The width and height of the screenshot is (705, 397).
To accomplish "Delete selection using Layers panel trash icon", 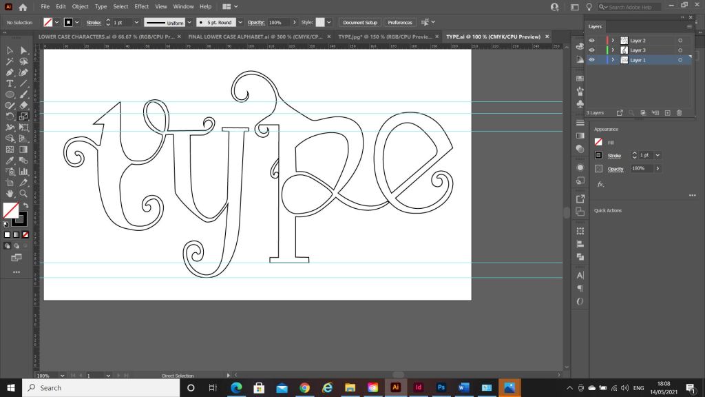I will coord(679,112).
